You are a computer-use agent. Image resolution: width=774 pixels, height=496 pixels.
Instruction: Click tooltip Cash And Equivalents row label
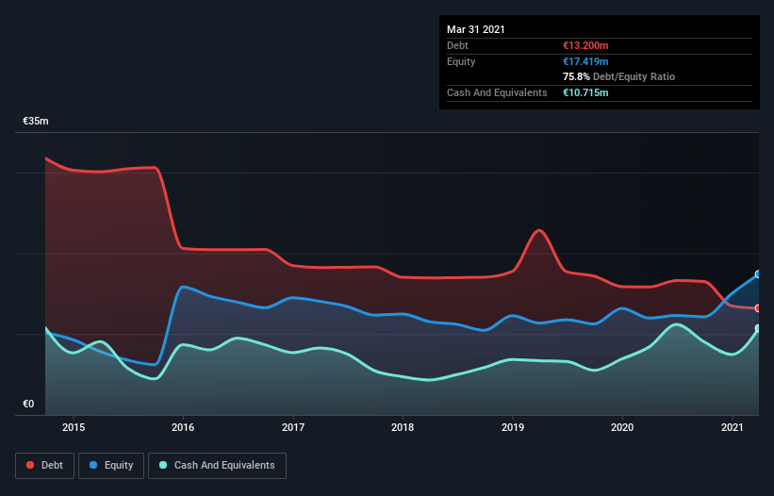coord(497,92)
